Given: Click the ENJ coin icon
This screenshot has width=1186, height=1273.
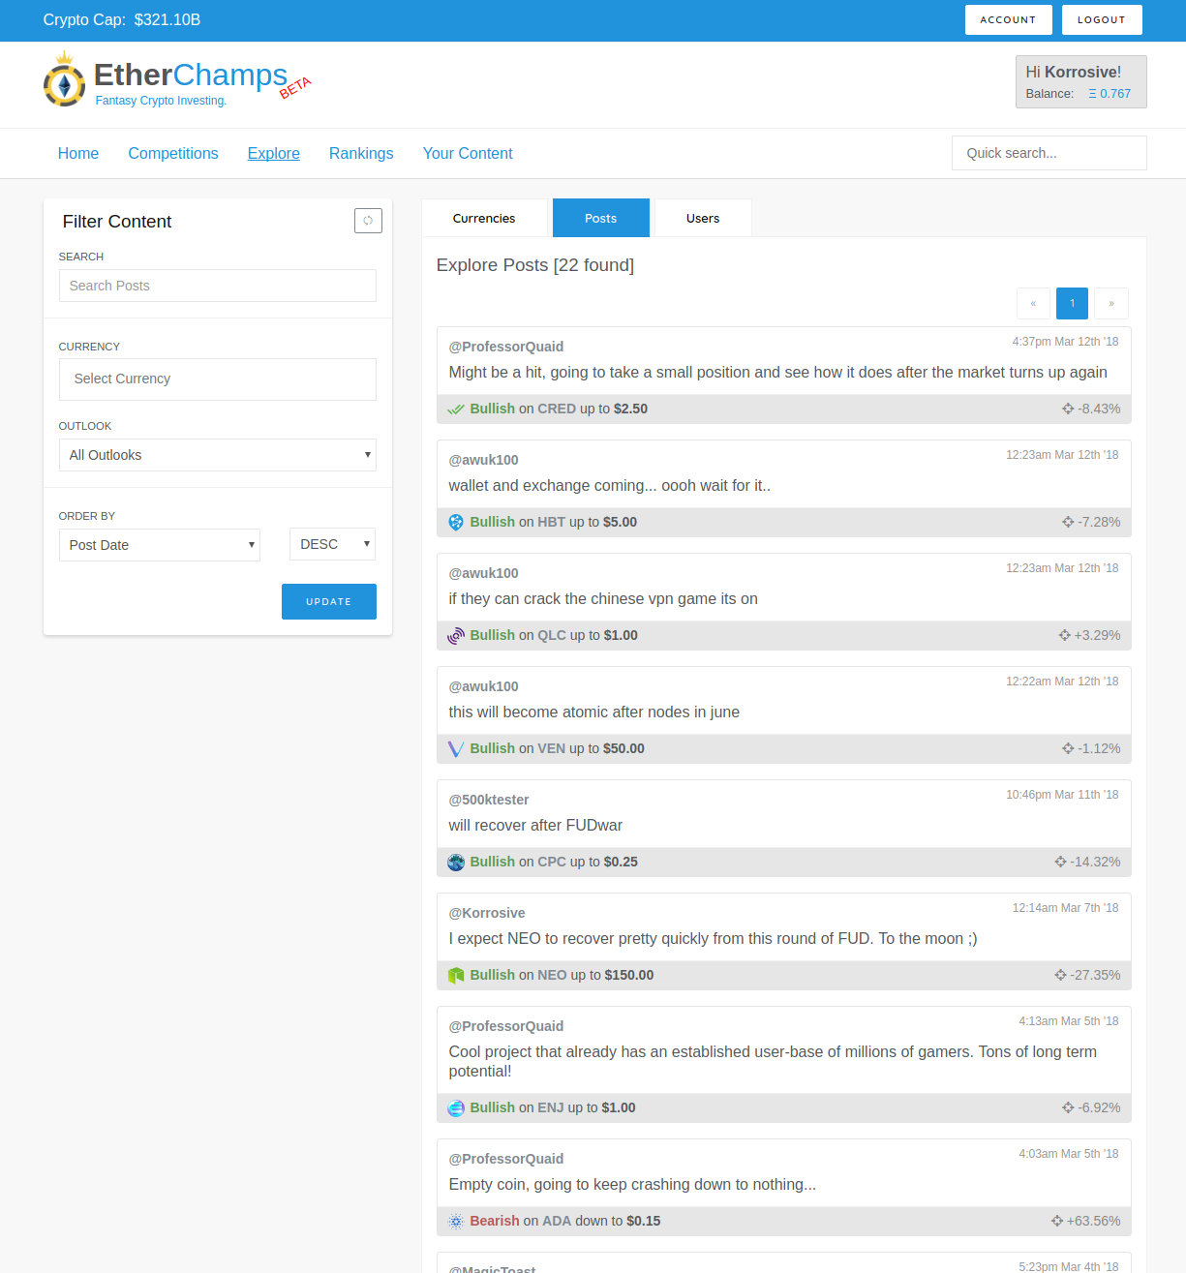Looking at the screenshot, I should [x=456, y=1108].
